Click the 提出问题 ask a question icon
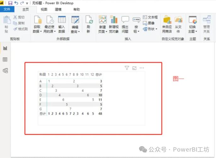 tap(125, 20)
